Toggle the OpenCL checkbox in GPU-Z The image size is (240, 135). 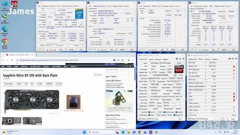[149, 112]
